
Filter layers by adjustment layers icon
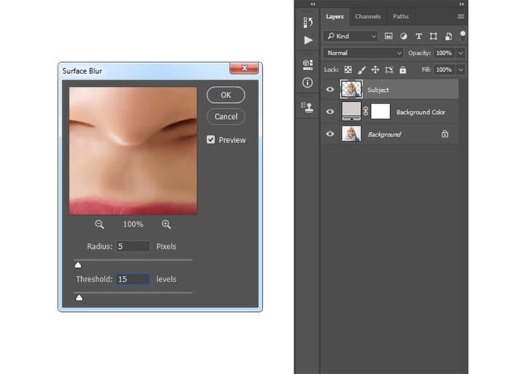(403, 36)
